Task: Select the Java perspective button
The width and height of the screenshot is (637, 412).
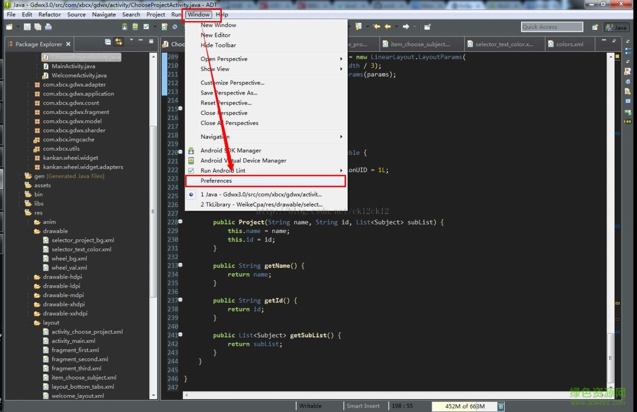Action: (616, 27)
